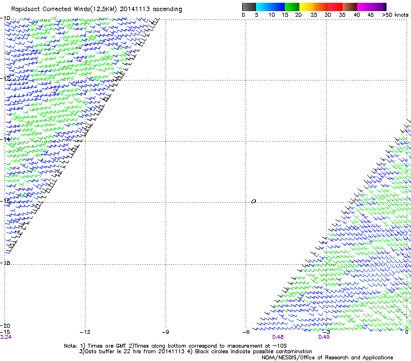The width and height of the screenshot is (411, 361).
Task: Click the purple time stamp '0:49'
Action: 324,337
